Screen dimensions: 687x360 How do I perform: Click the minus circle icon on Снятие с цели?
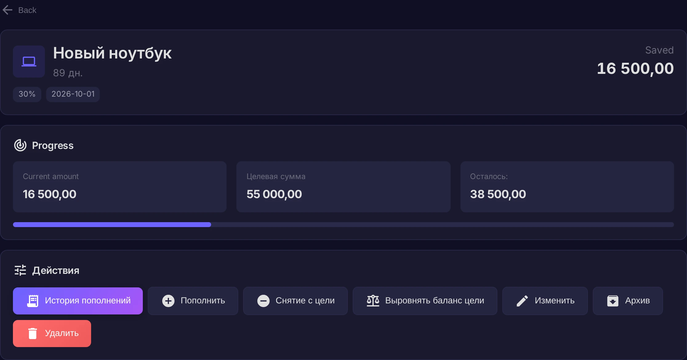263,301
